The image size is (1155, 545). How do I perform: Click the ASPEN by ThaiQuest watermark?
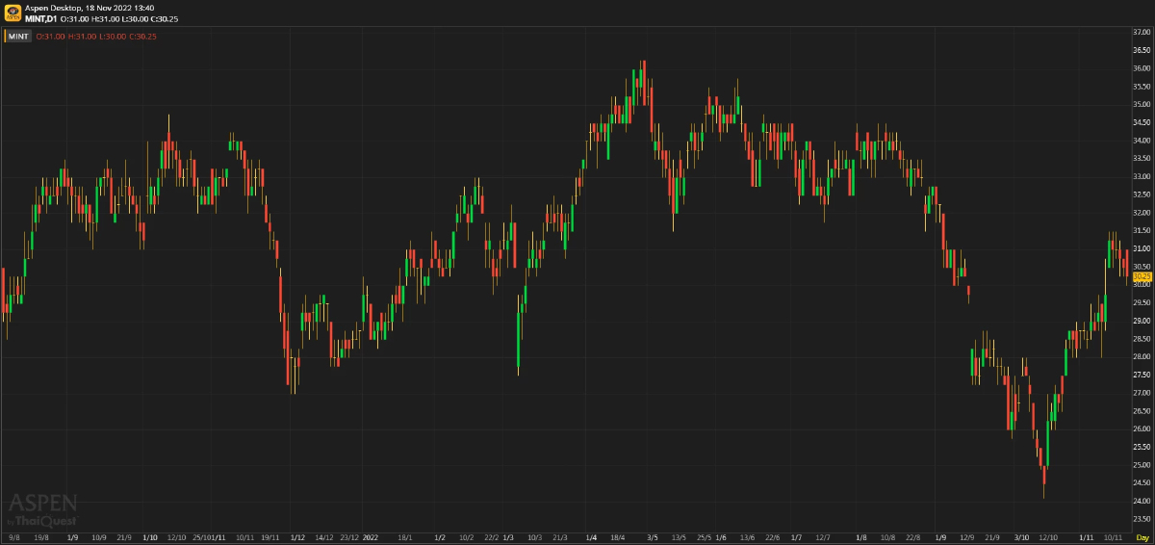[x=42, y=509]
